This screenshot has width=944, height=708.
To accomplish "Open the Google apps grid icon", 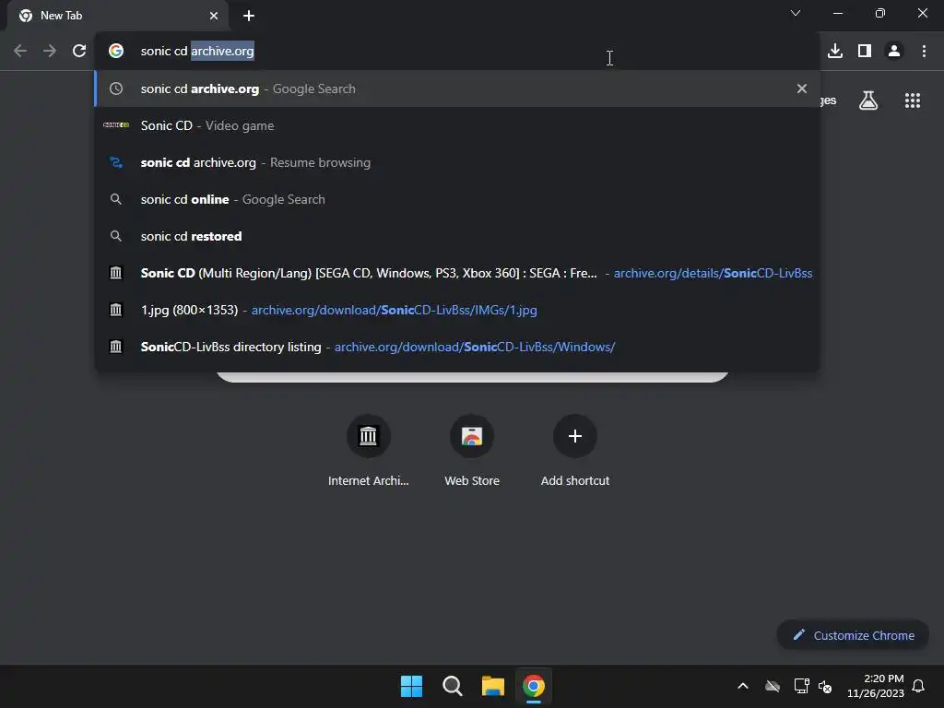I will pos(913,100).
